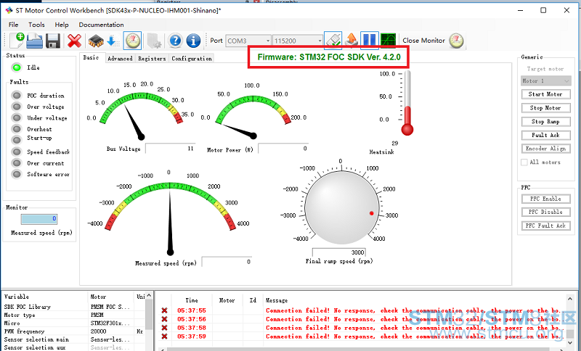Click the Bus Voltage value field
The width and height of the screenshot is (581, 351).
(171, 149)
